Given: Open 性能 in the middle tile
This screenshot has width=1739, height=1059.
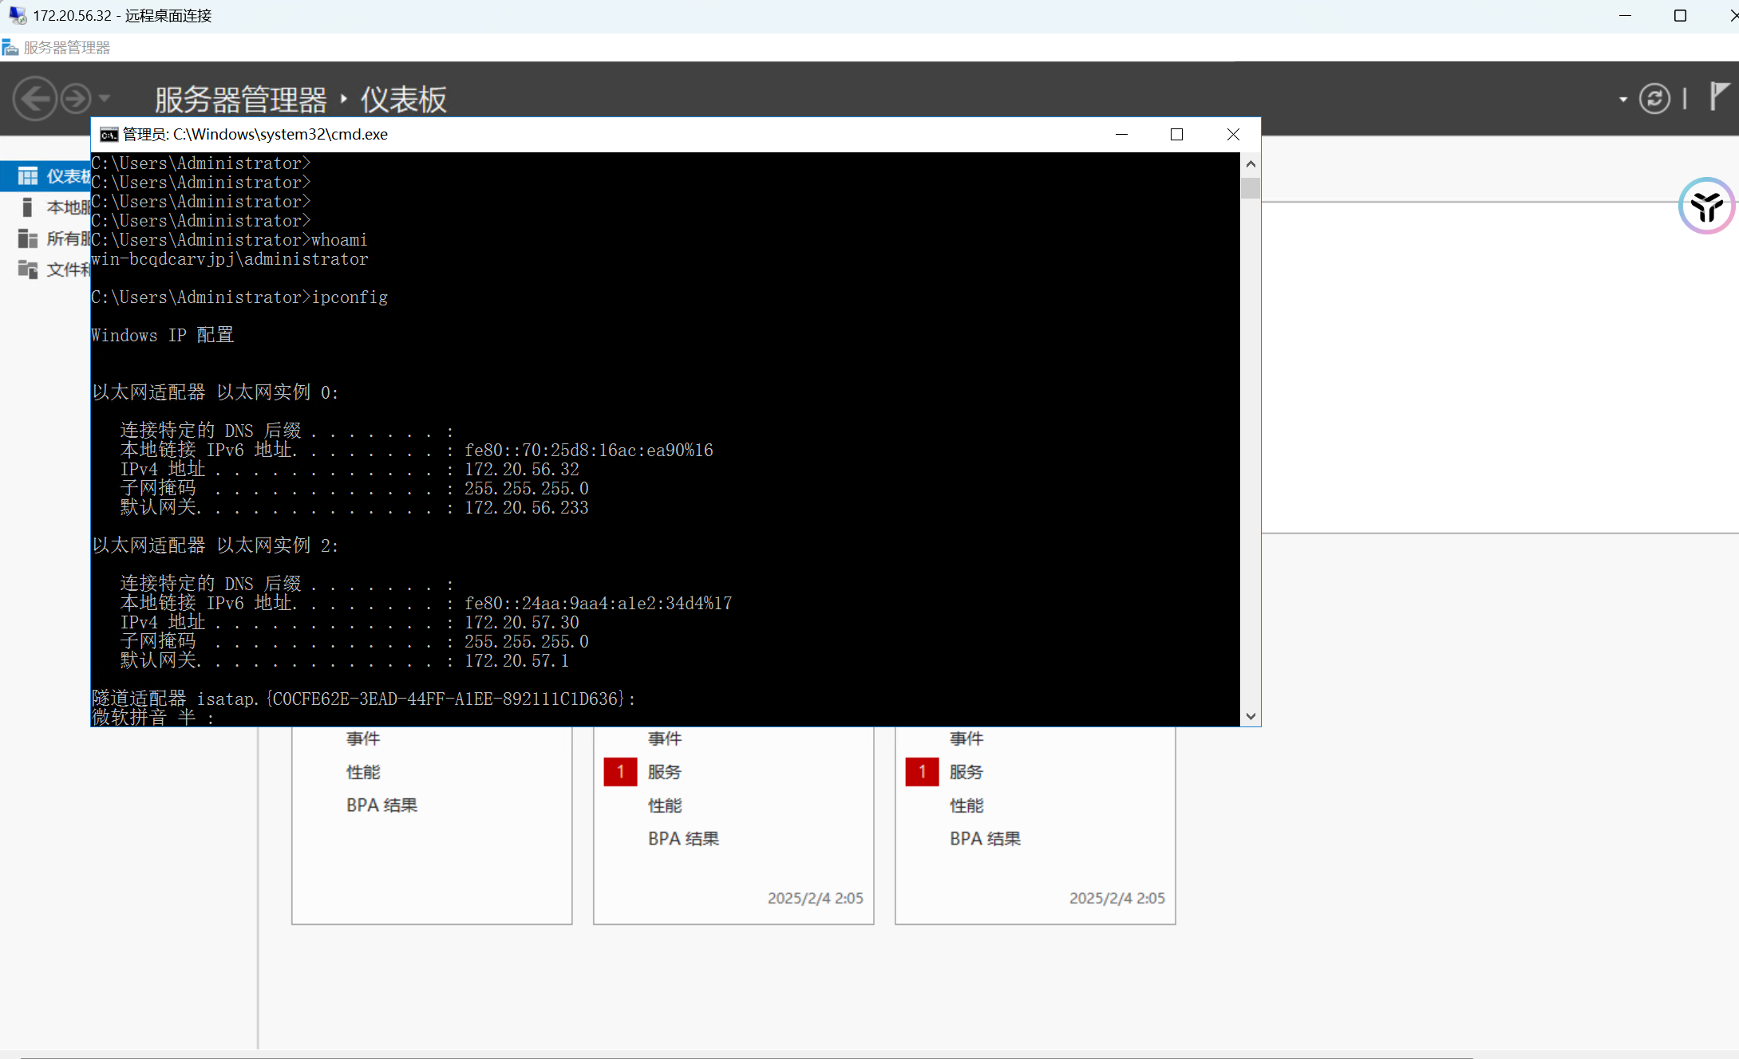Looking at the screenshot, I should point(665,805).
